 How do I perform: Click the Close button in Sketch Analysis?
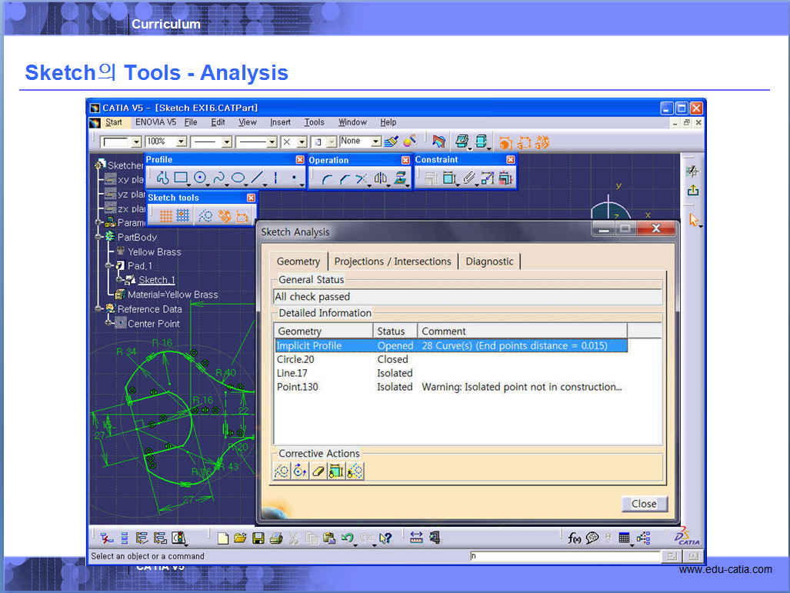(644, 504)
